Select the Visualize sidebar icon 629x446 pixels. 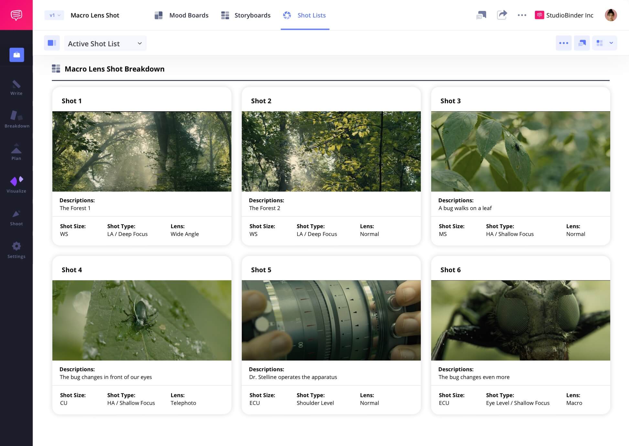coord(16,184)
